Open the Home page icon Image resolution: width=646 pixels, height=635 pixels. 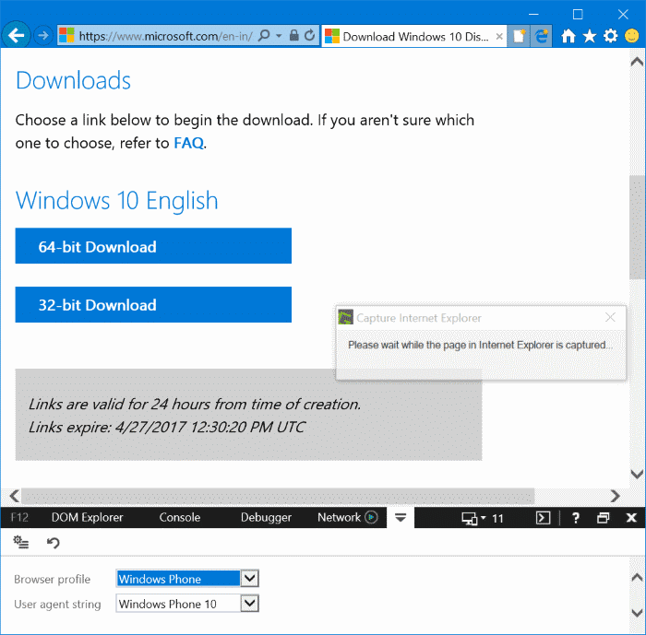point(568,36)
